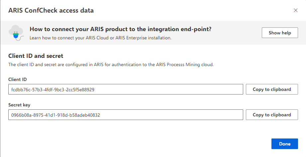This screenshot has height=157, width=306.
Task: Focus the Client ID text field
Action: (x=126, y=89)
